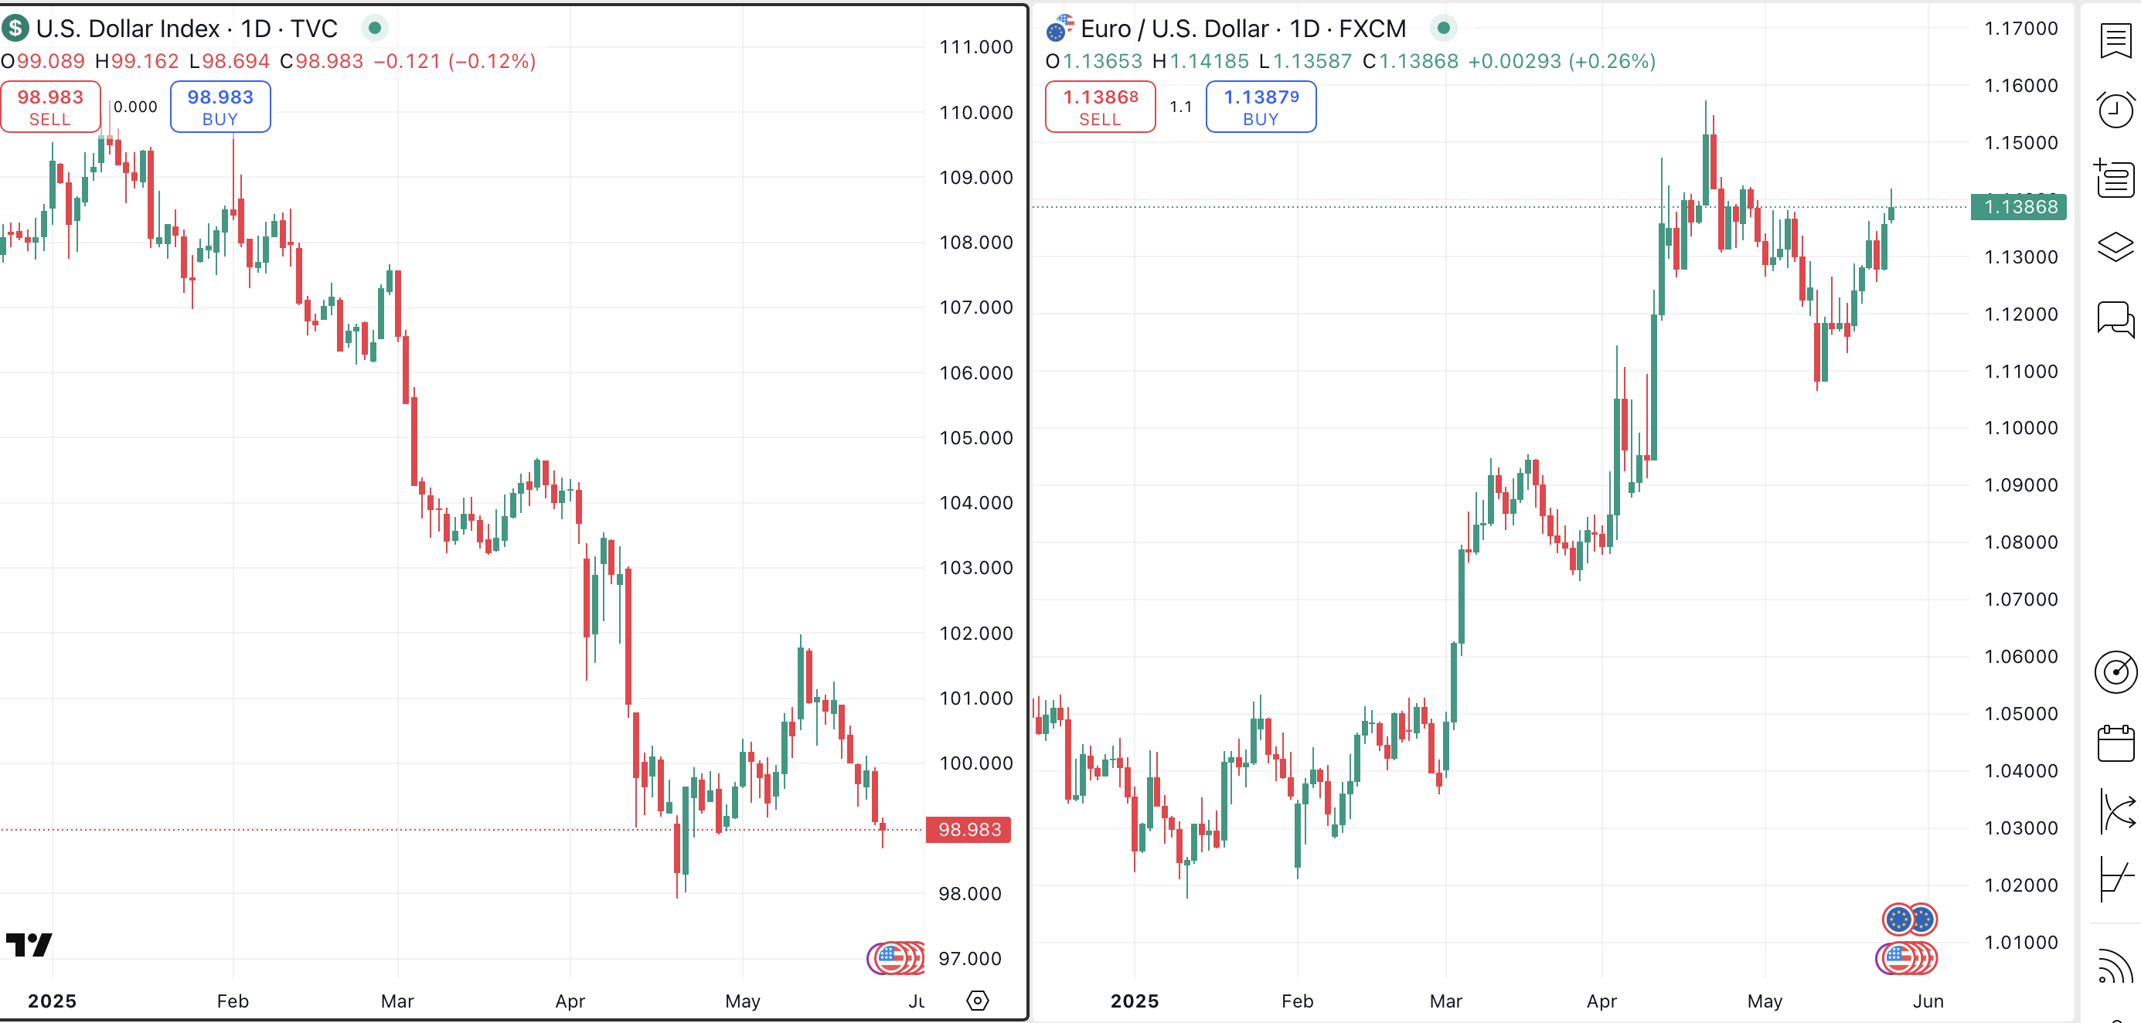Click the Dollar Index market status dot
Image resolution: width=2141 pixels, height=1023 pixels.
click(375, 29)
